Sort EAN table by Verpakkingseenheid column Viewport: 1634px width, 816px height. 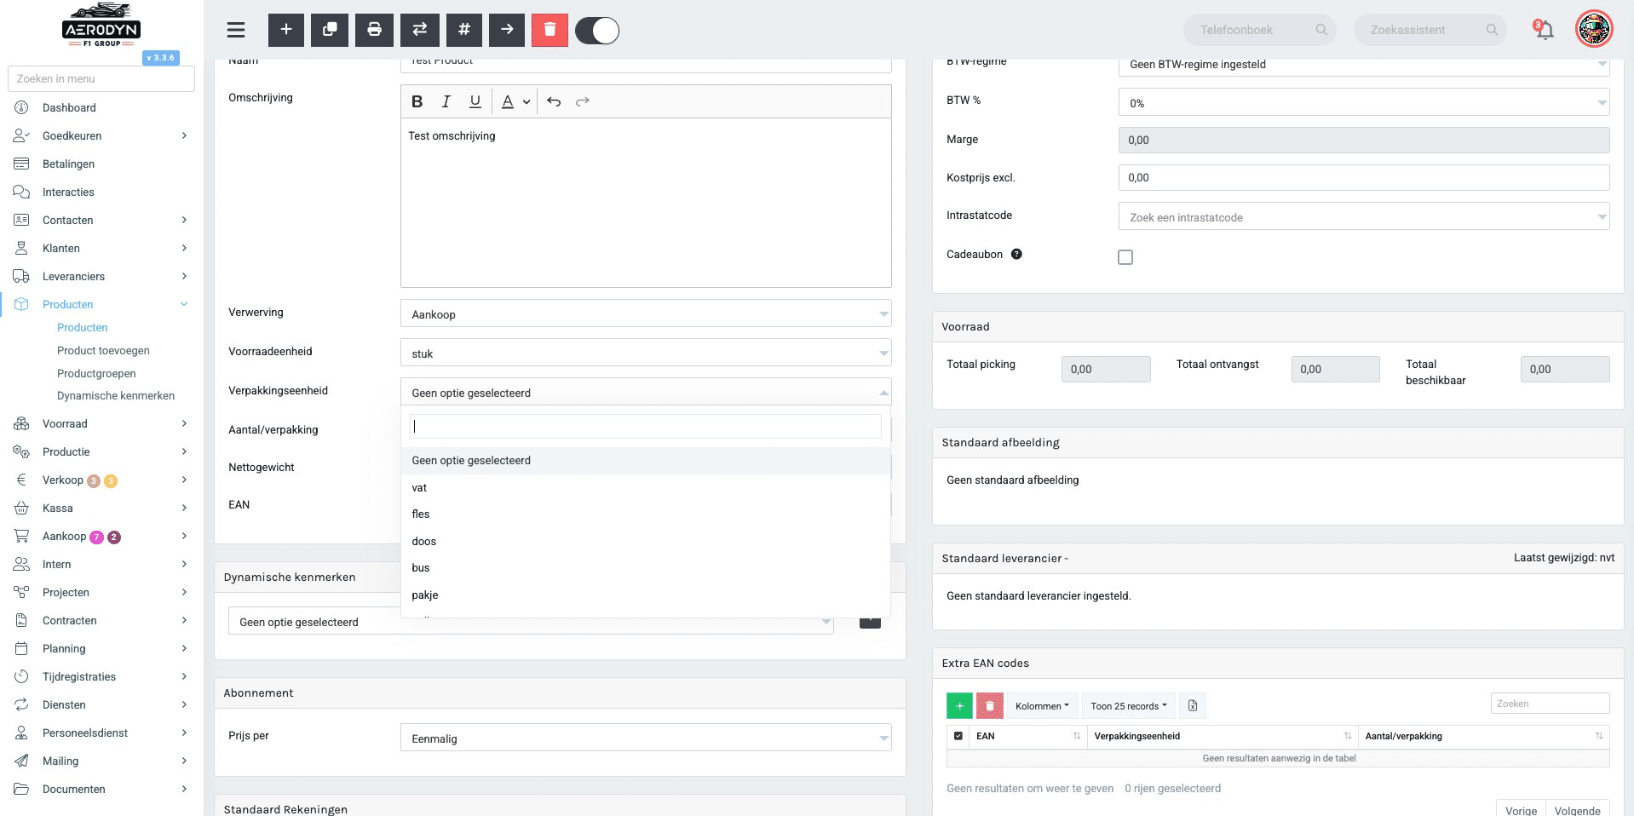click(1223, 736)
